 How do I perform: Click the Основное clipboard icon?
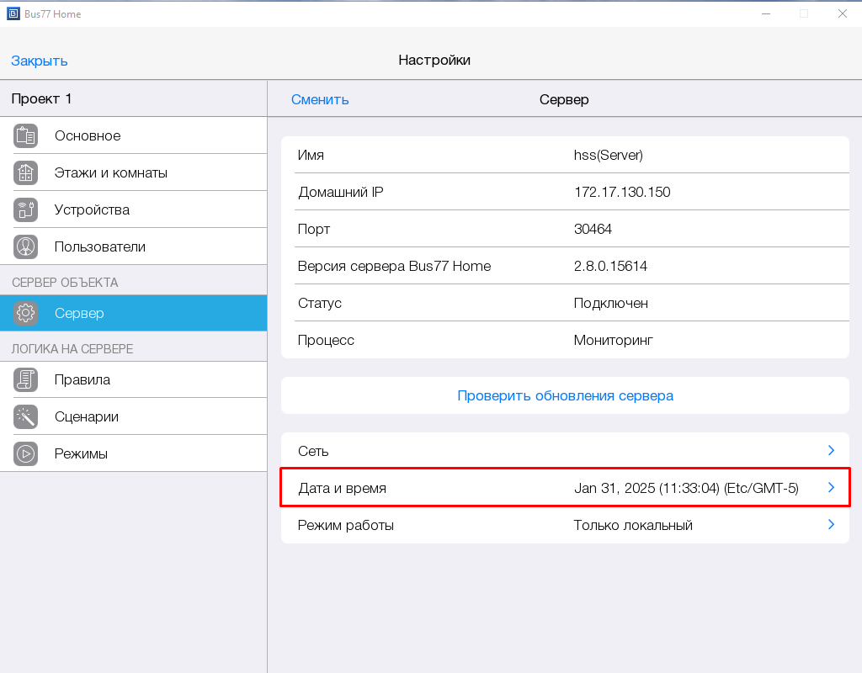click(x=26, y=135)
